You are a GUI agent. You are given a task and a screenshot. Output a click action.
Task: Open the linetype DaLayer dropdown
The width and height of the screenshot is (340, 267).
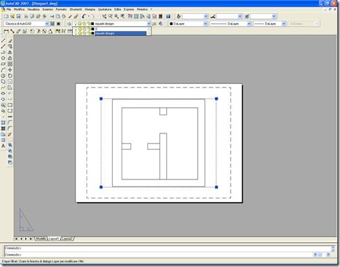249,24
